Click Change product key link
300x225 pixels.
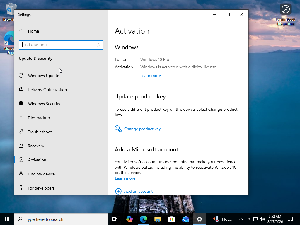142,129
